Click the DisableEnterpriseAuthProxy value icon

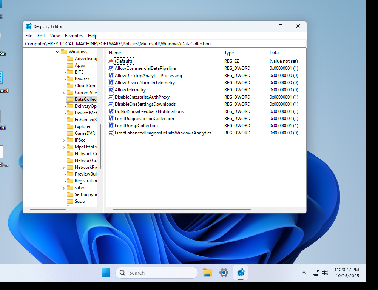click(x=111, y=97)
